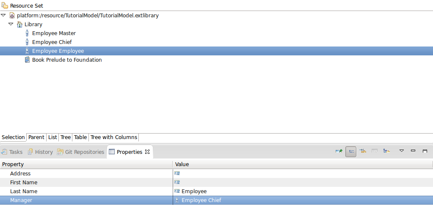Toggle Show Categories in Properties toolbar
Screen dimensions: 433x205
point(350,151)
